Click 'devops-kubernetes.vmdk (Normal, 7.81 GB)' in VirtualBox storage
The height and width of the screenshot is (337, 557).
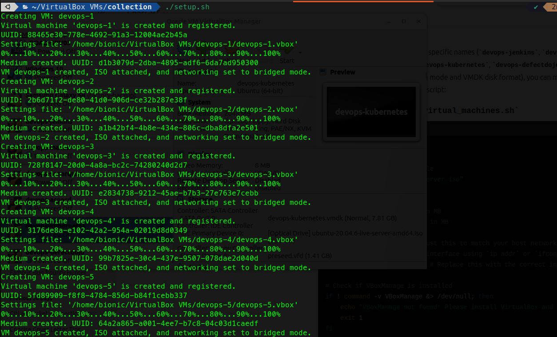click(332, 218)
